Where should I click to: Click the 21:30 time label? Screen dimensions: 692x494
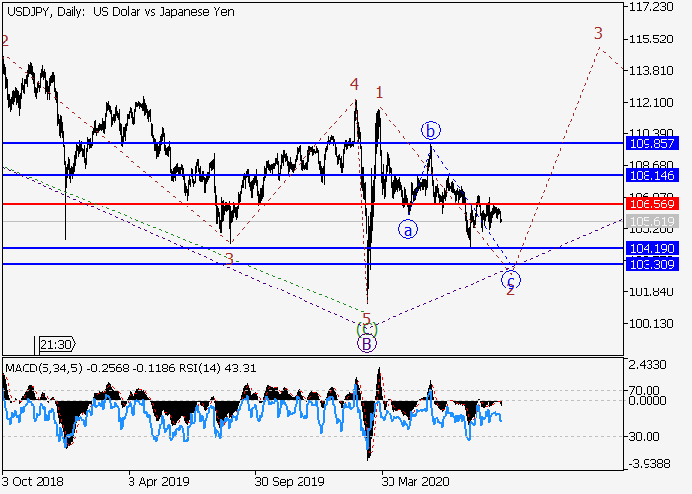tap(55, 345)
